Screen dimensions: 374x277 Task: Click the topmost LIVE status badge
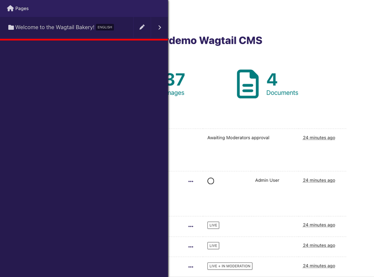(213, 225)
